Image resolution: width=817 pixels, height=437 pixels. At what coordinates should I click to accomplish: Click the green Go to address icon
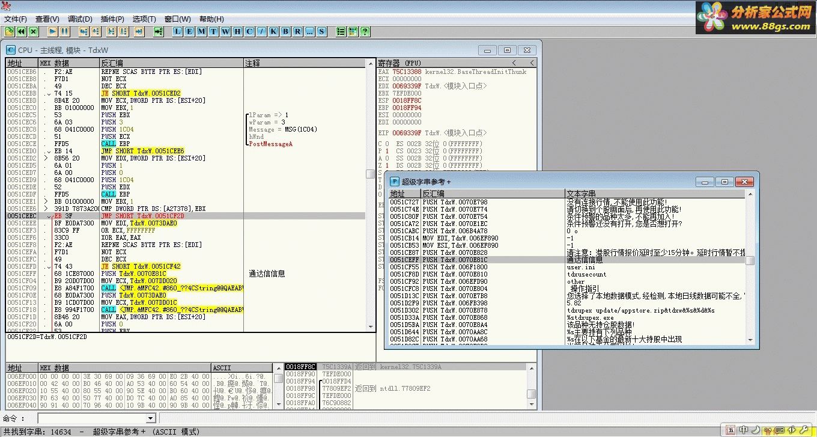[159, 31]
